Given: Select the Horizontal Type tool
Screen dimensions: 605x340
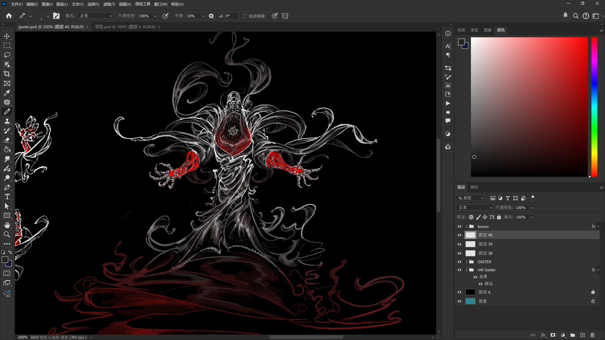Looking at the screenshot, I should 7,196.
